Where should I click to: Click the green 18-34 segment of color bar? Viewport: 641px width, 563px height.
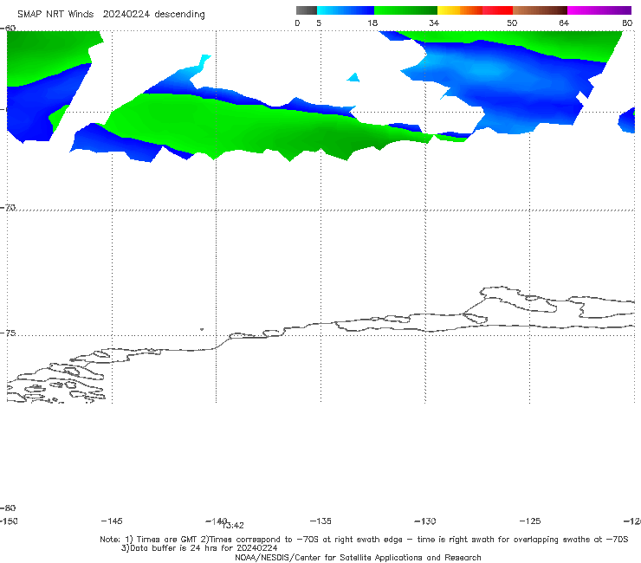point(406,10)
